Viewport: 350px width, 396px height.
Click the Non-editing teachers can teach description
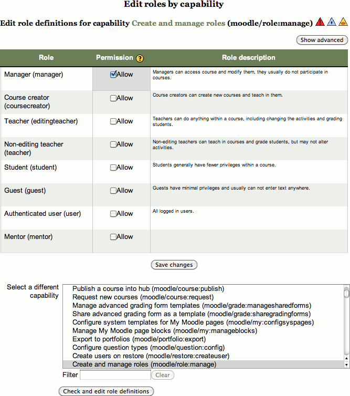[240, 144]
